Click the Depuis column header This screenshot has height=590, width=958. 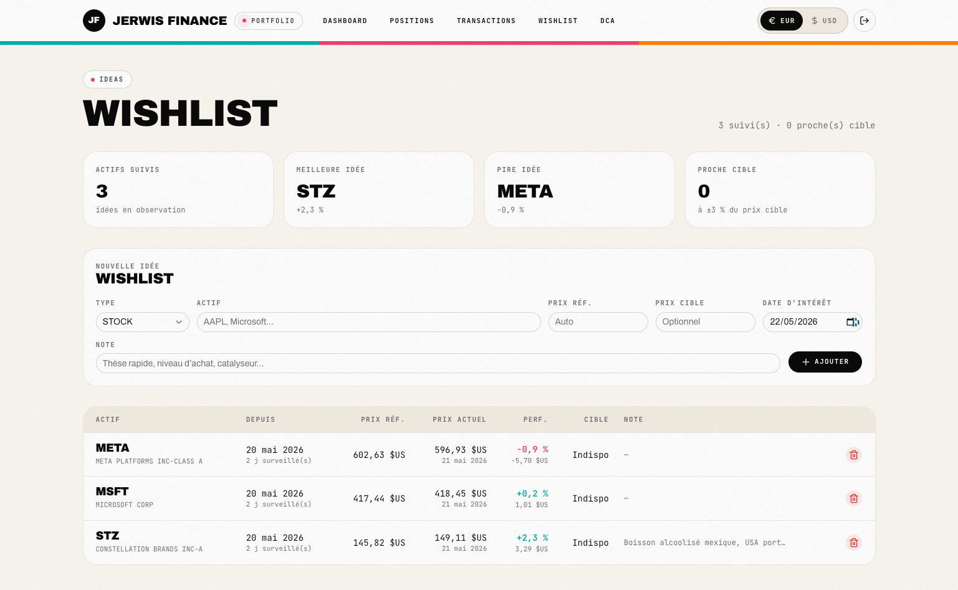[x=261, y=420]
